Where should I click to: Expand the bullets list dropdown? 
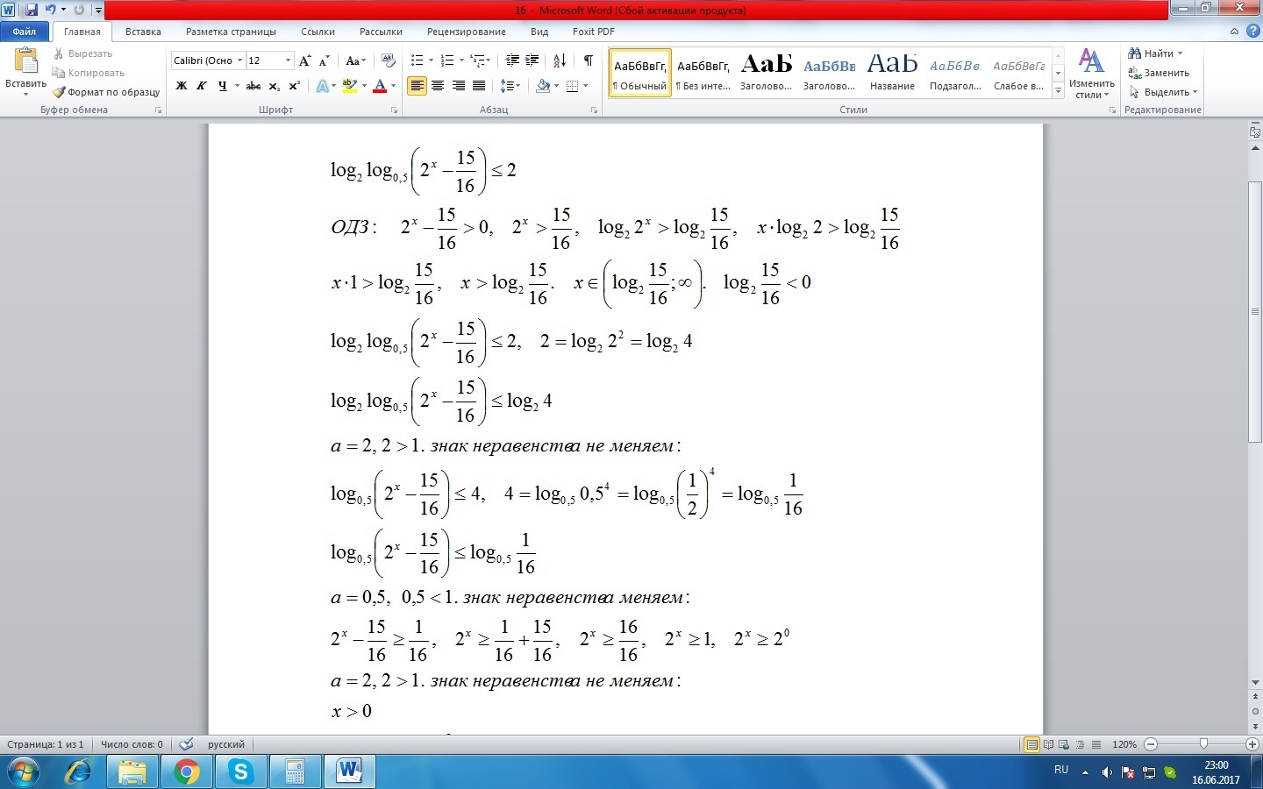[432, 60]
